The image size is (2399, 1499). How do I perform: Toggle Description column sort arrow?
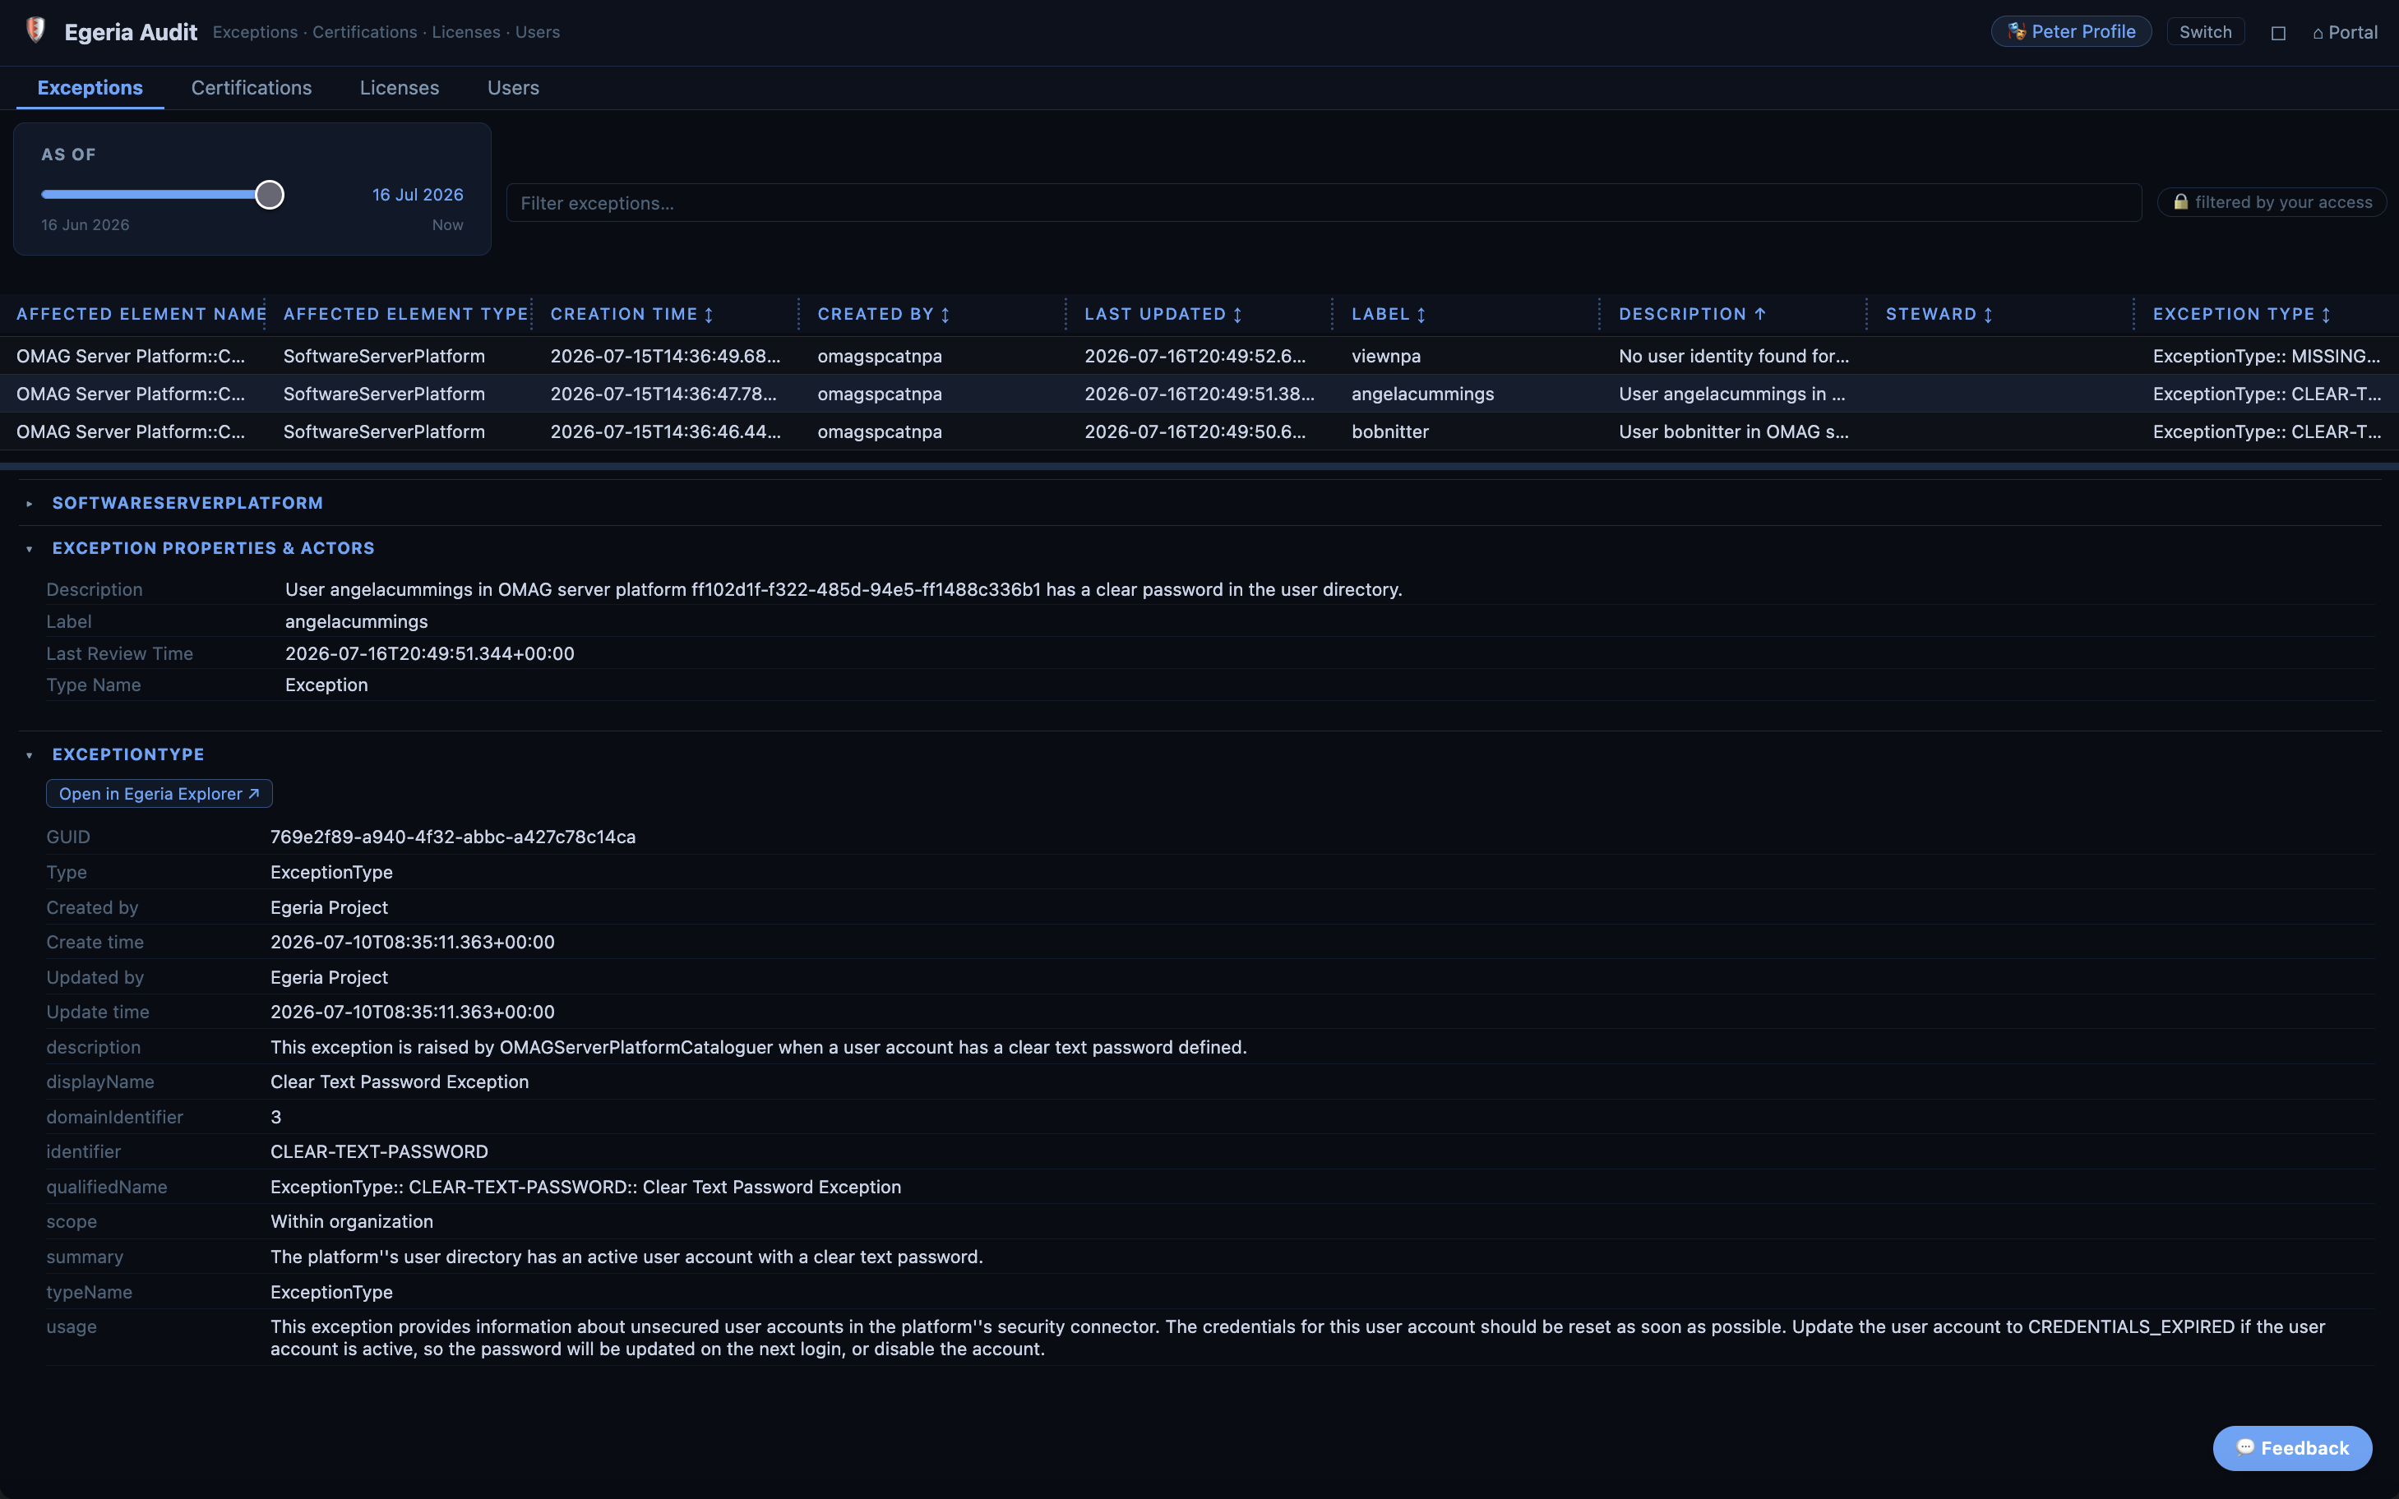click(1760, 314)
